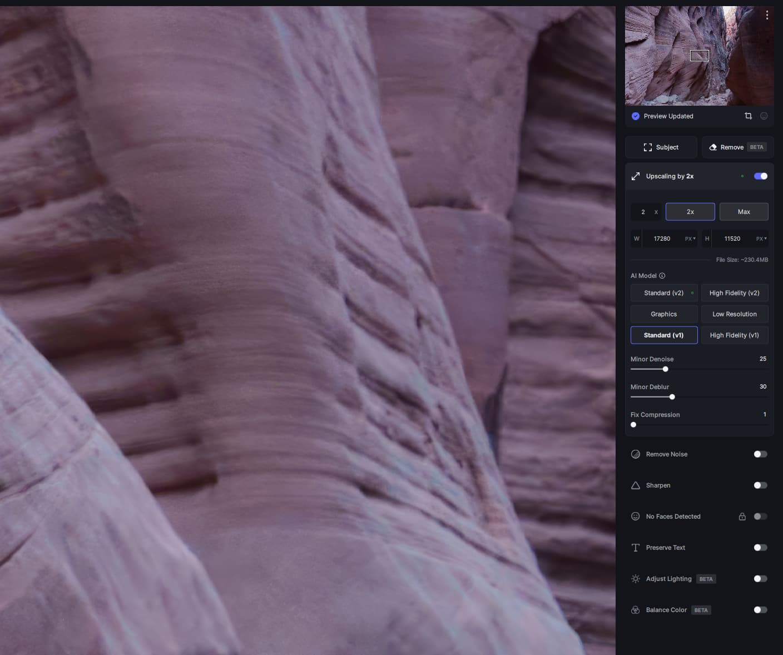Click the File Size ~230.4MB text
This screenshot has height=655, width=783.
coord(742,260)
